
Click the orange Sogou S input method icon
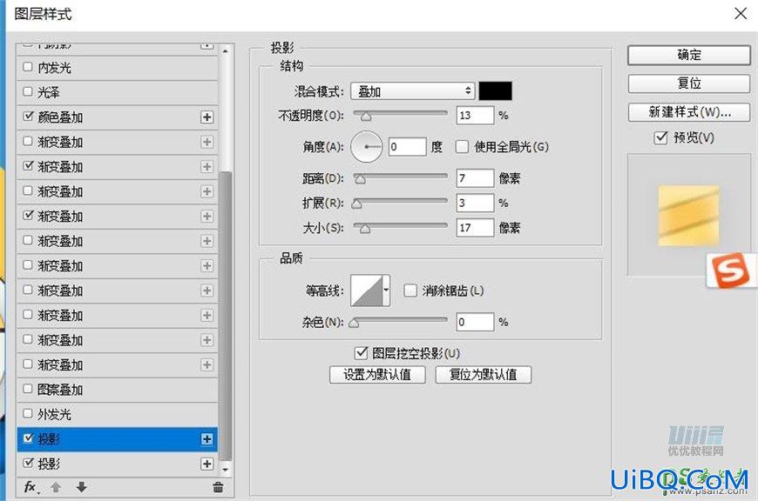(731, 271)
